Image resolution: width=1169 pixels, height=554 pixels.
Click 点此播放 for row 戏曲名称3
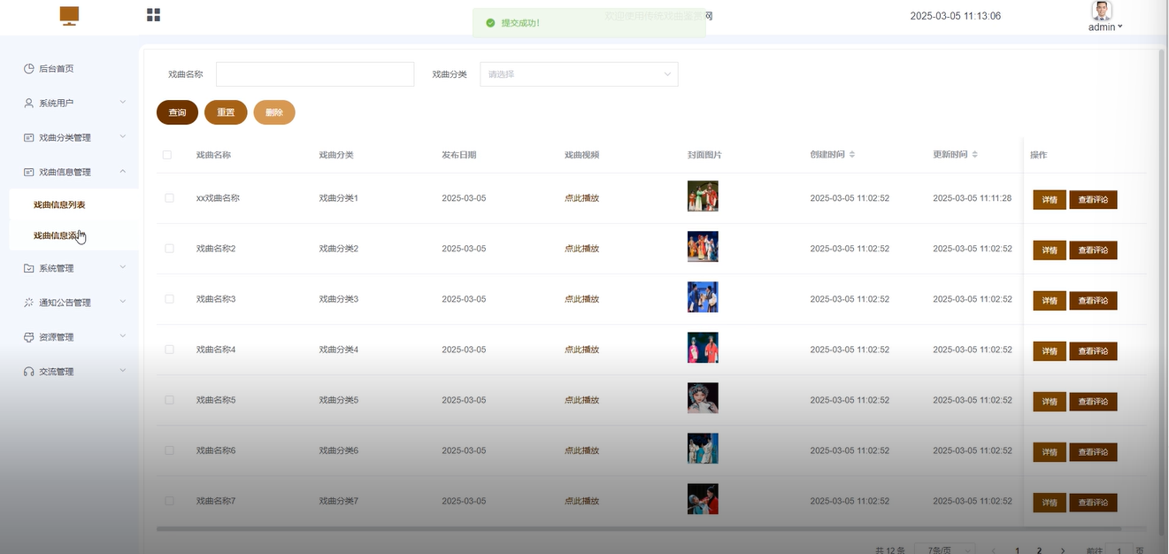click(581, 299)
